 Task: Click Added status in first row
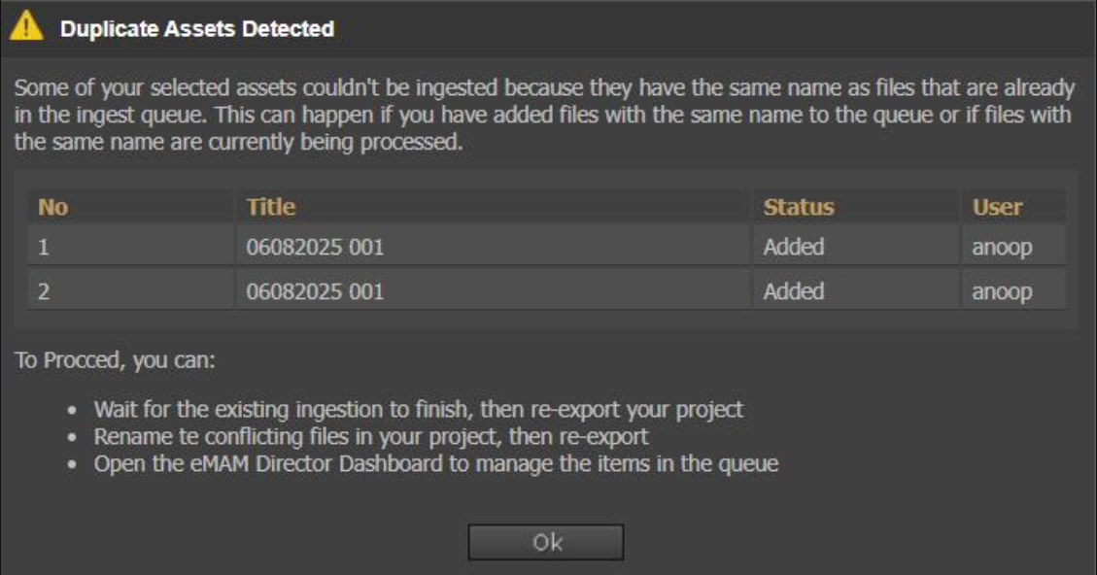click(x=794, y=247)
